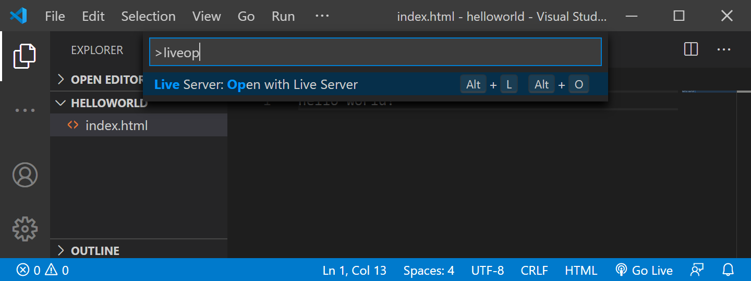The width and height of the screenshot is (751, 281).
Task: Open the Explorer view in activity bar
Action: click(25, 56)
